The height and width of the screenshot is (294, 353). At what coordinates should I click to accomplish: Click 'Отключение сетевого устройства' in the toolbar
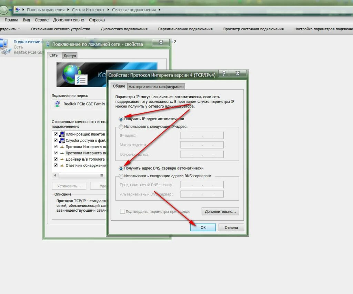click(61, 29)
